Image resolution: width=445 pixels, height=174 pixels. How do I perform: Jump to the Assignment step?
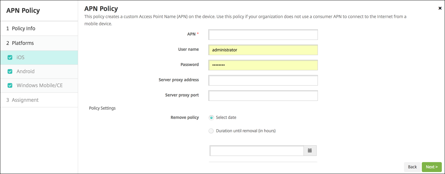click(25, 100)
